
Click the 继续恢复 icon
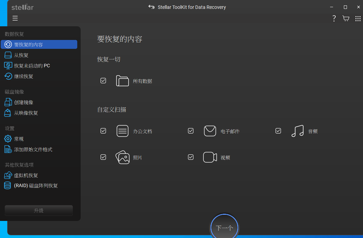[8, 76]
